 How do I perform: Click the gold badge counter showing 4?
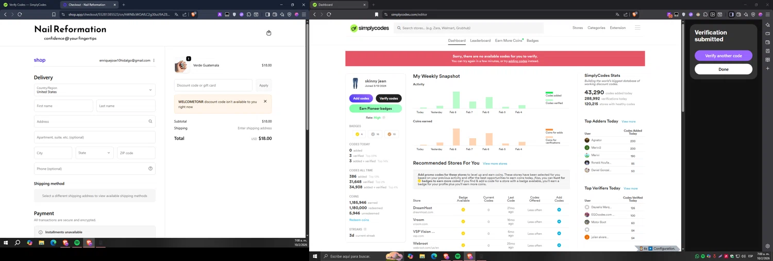(359, 134)
